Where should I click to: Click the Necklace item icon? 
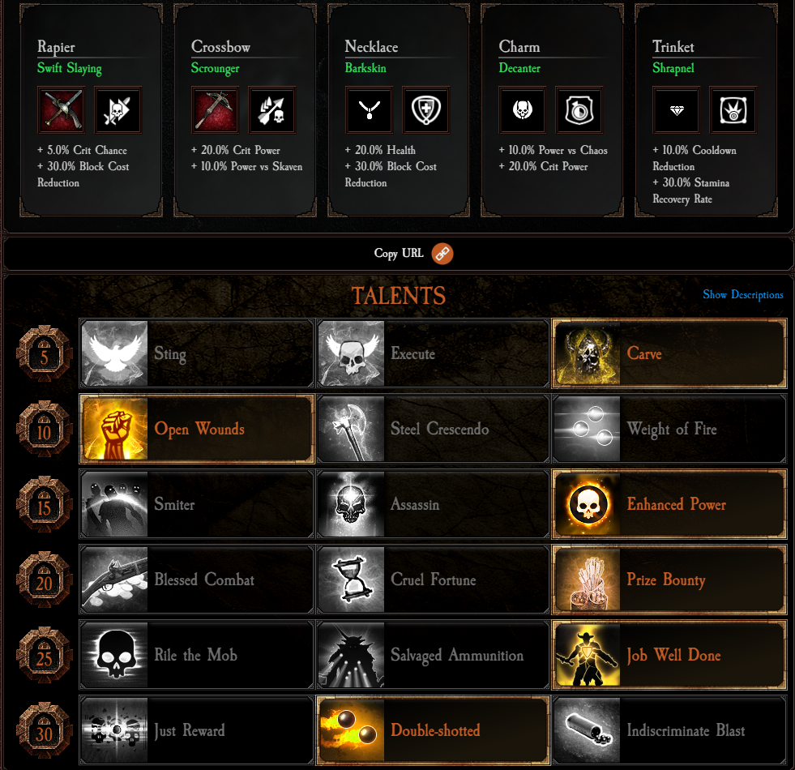tap(369, 110)
